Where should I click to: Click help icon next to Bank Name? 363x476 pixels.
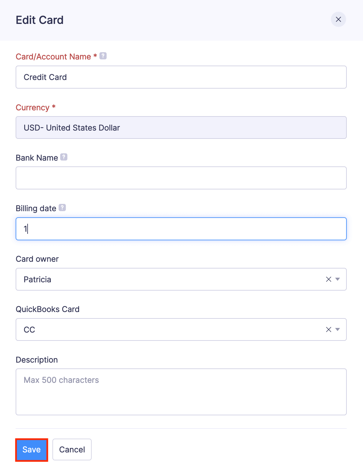pyautogui.click(x=64, y=157)
